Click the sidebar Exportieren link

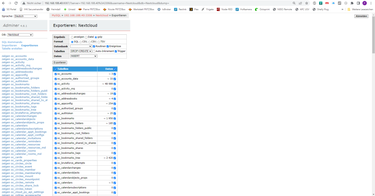(x=30, y=45)
